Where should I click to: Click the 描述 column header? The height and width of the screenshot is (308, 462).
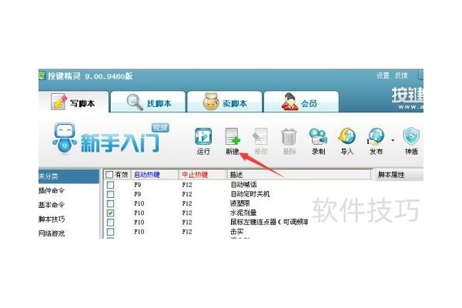[299, 175]
